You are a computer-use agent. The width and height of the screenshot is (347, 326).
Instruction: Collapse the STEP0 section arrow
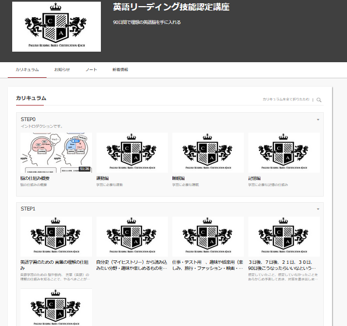(x=318, y=119)
